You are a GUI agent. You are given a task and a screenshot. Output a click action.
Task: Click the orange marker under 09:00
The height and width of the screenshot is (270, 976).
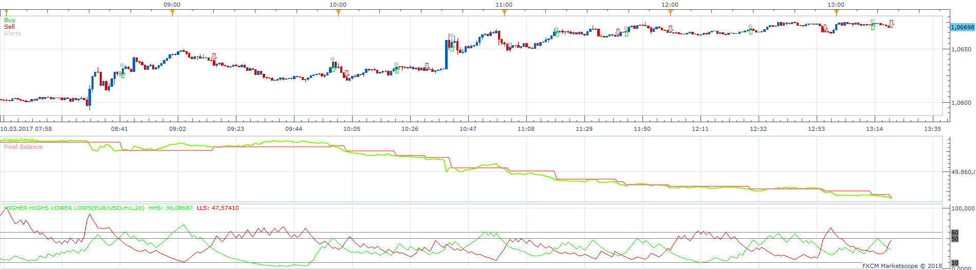172,13
